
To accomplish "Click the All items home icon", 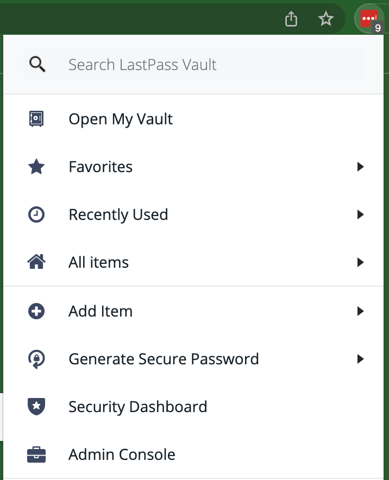I will tap(36, 262).
